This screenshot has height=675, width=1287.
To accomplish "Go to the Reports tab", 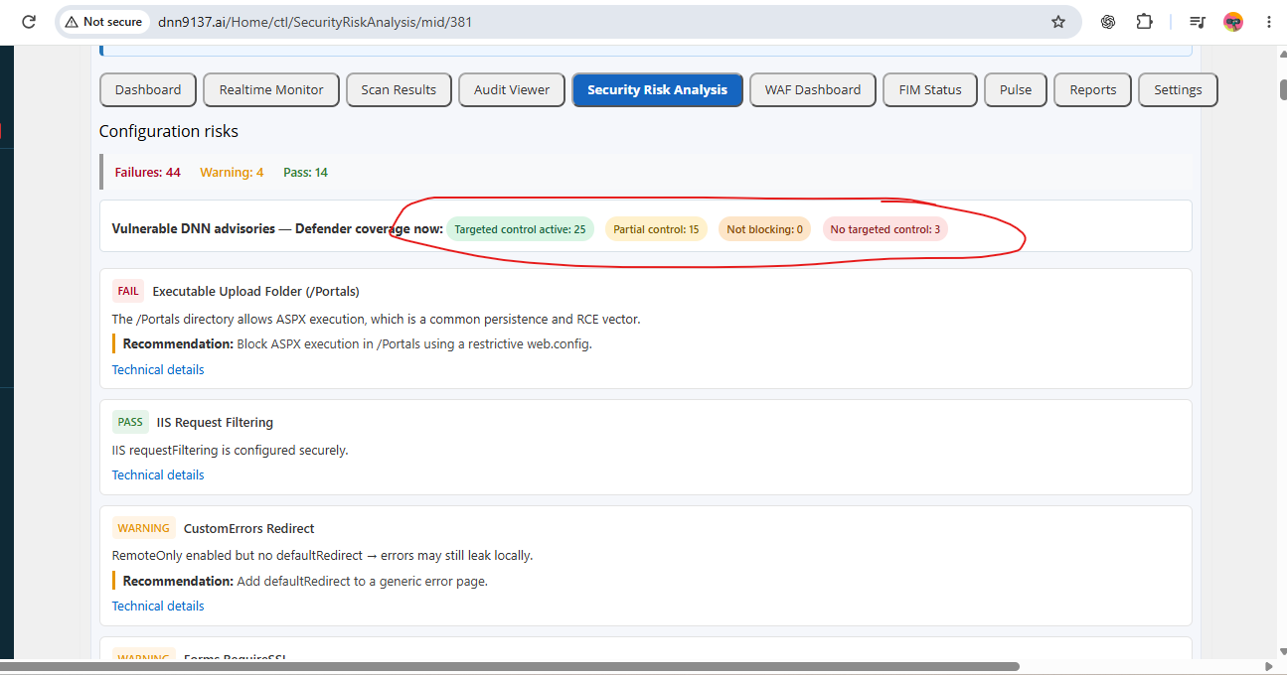I will pos(1093,89).
